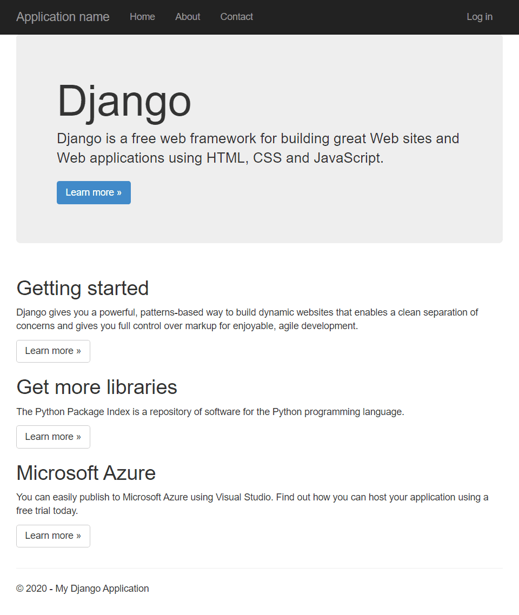The height and width of the screenshot is (615, 519).
Task: Click the 2020 My Django Application footer
Action: pyautogui.click(x=82, y=589)
